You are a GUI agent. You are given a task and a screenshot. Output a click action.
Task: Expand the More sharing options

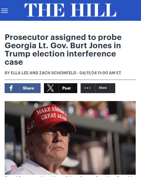103,88
